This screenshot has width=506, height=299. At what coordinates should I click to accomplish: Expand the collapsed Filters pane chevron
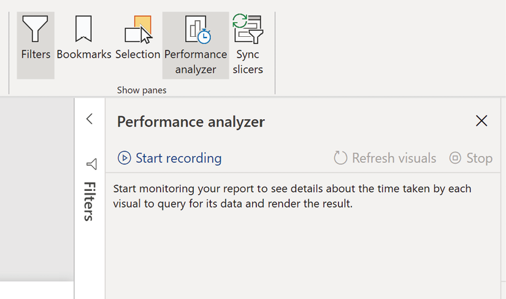click(x=90, y=119)
